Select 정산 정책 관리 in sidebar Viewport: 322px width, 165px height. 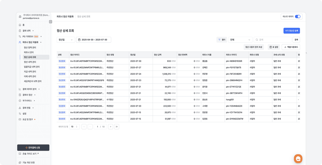click(x=30, y=48)
